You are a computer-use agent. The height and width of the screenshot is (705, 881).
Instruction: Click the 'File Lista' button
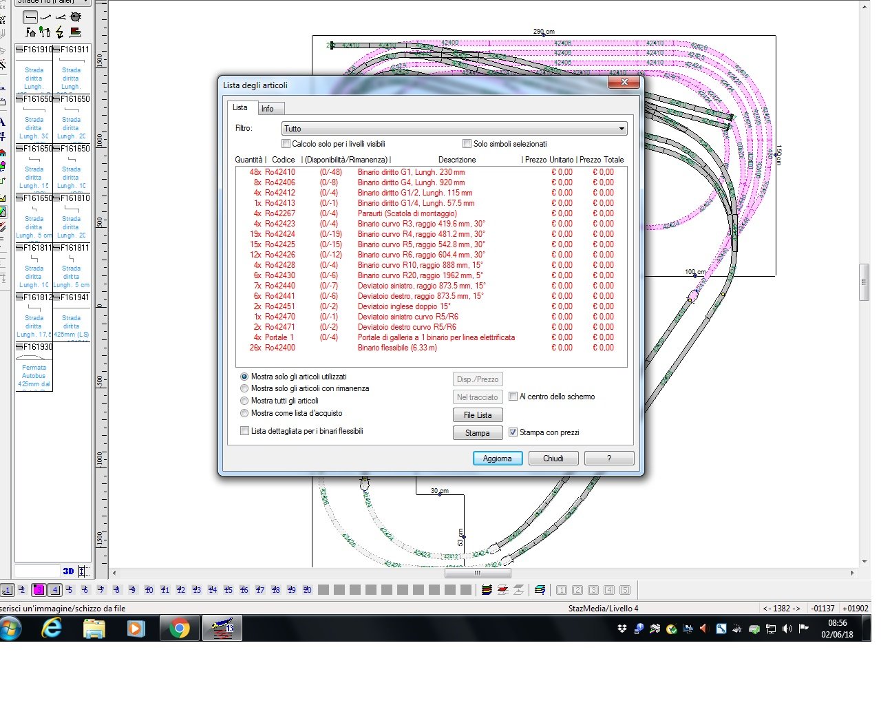tap(478, 415)
